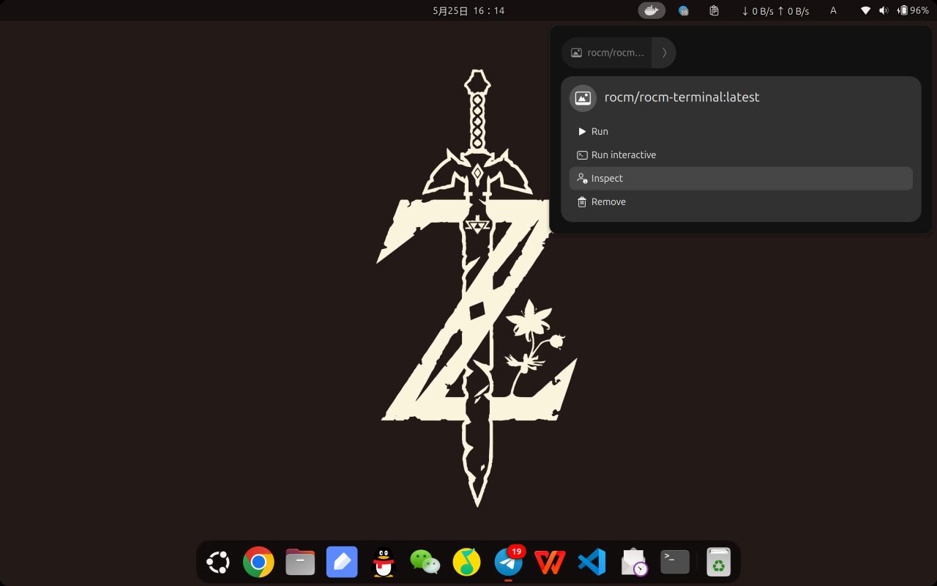Viewport: 937px width, 586px height.
Task: Open WPS Office from the dock
Action: coord(550,563)
